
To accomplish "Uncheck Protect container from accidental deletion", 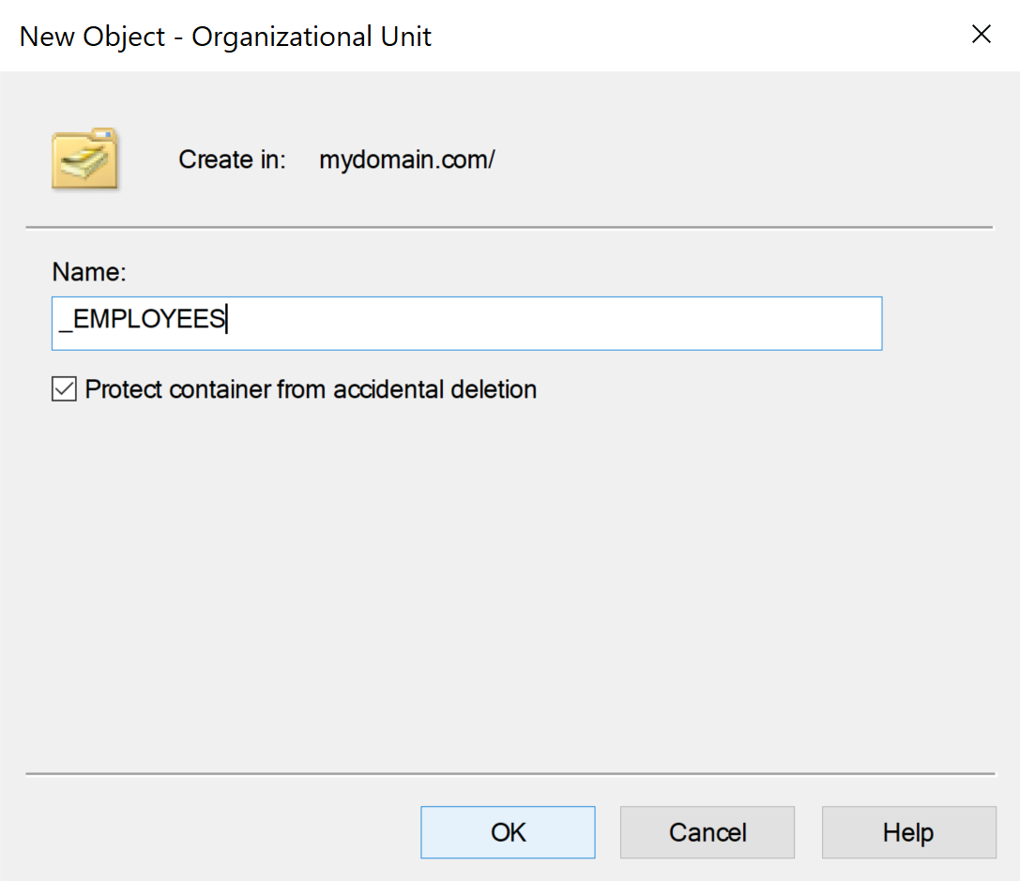I will pos(65,388).
